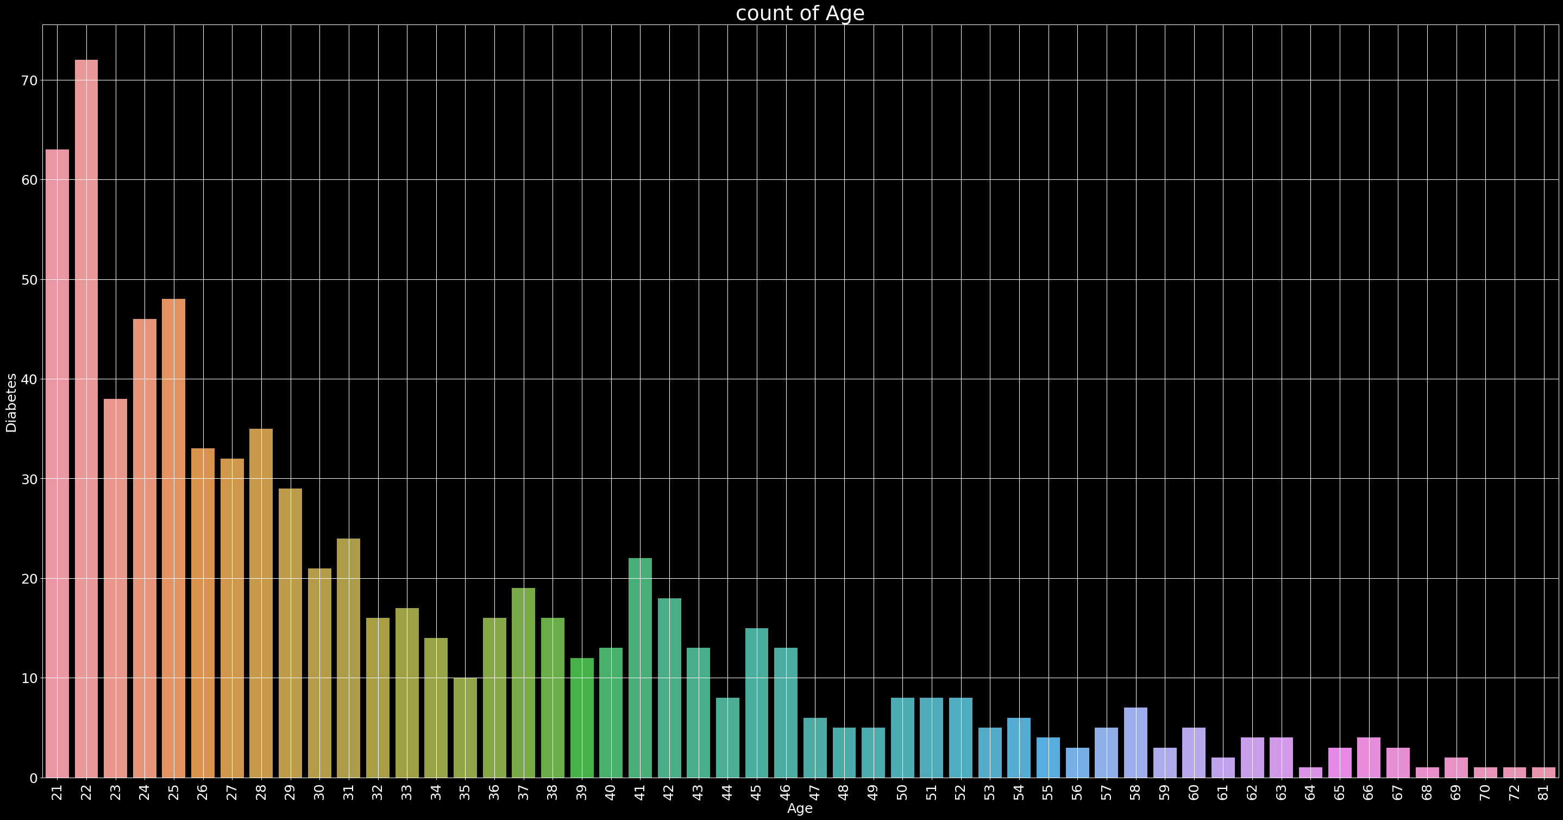This screenshot has width=1563, height=820.
Task: Click the y-axis tick label '10'
Action: click(x=30, y=678)
